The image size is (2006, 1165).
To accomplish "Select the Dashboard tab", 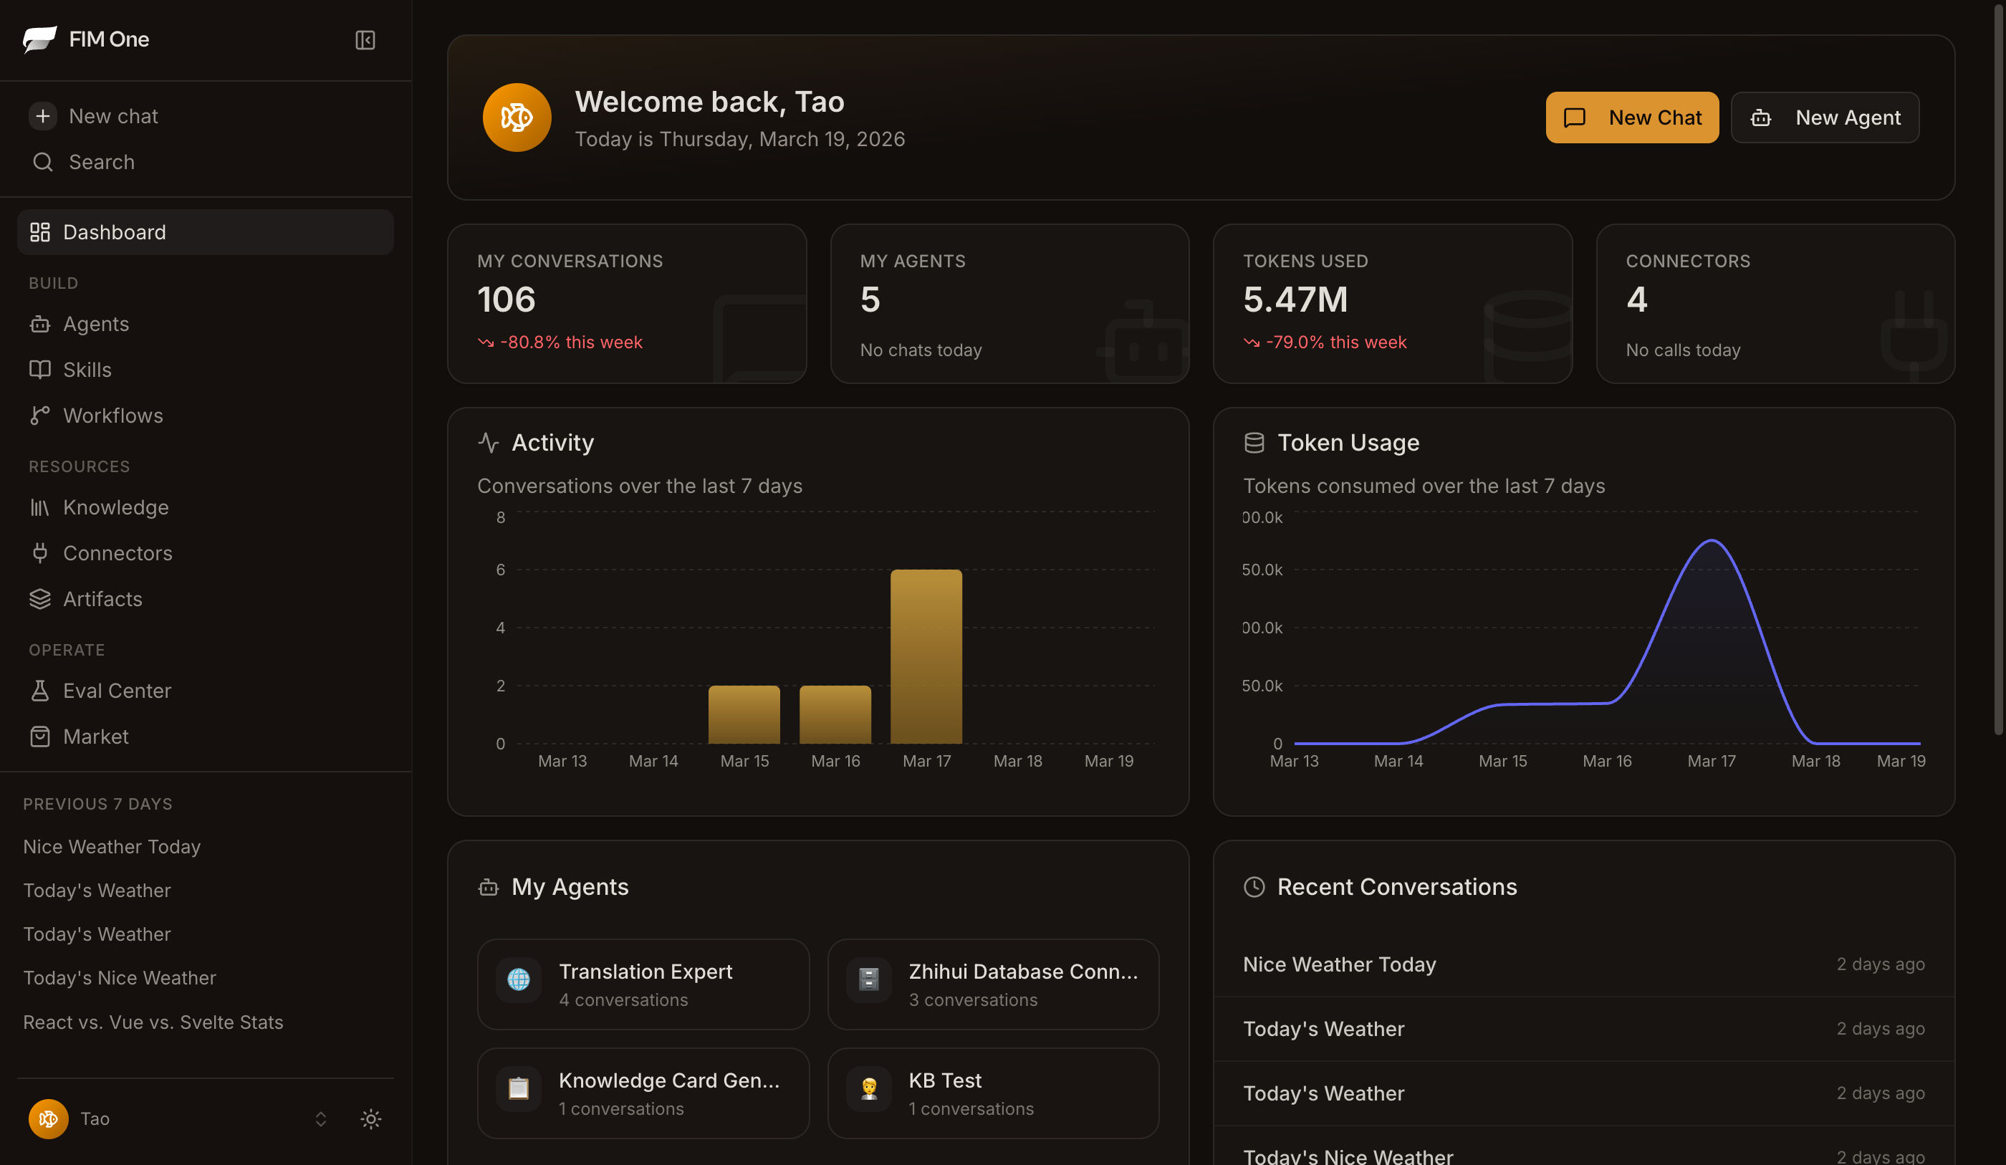I will pos(114,231).
